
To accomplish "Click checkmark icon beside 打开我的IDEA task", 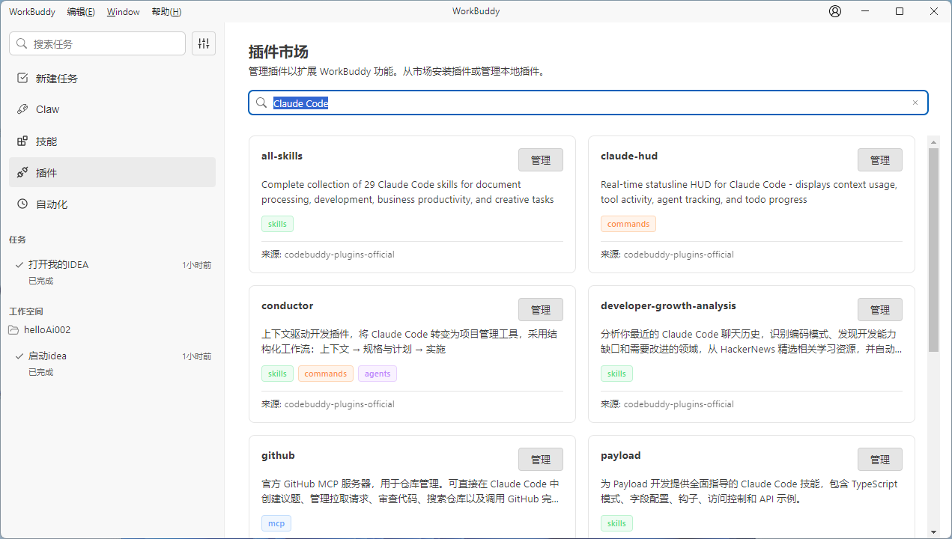I will pyautogui.click(x=19, y=264).
